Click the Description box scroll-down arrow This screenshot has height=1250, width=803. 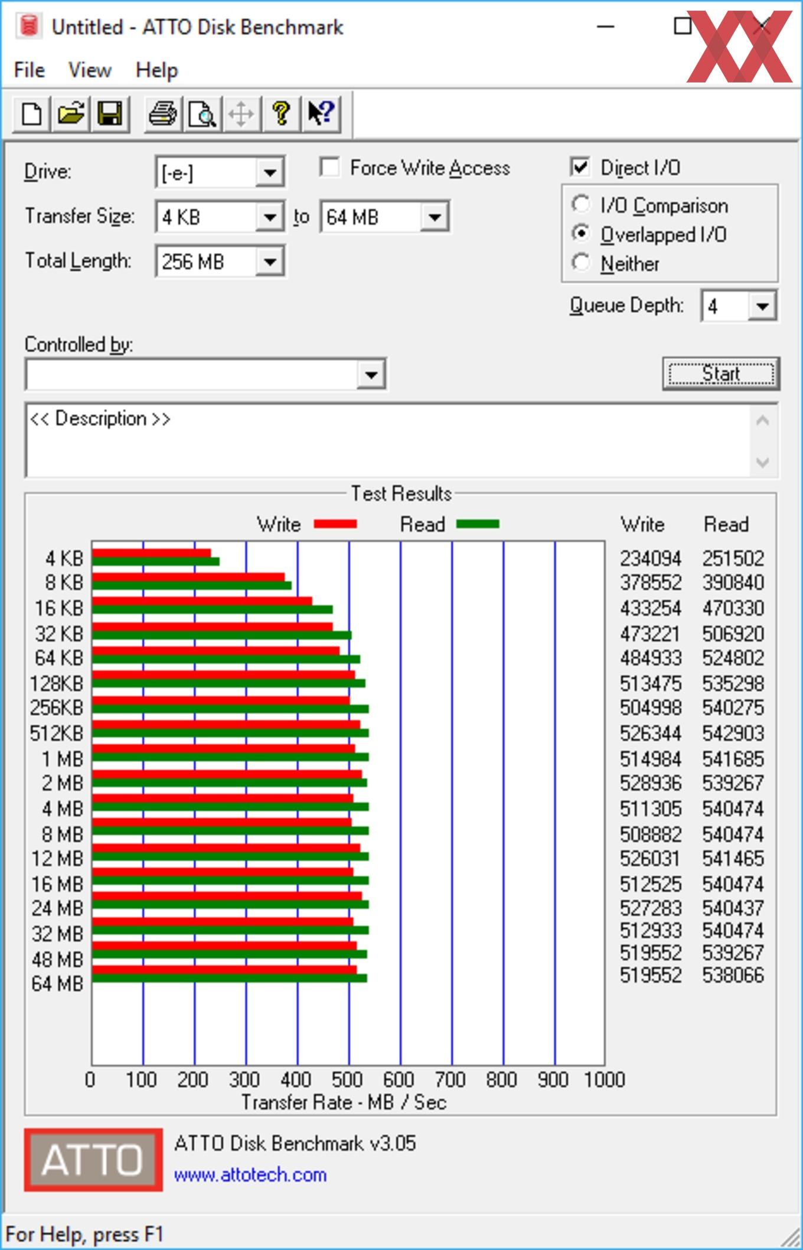coord(762,462)
